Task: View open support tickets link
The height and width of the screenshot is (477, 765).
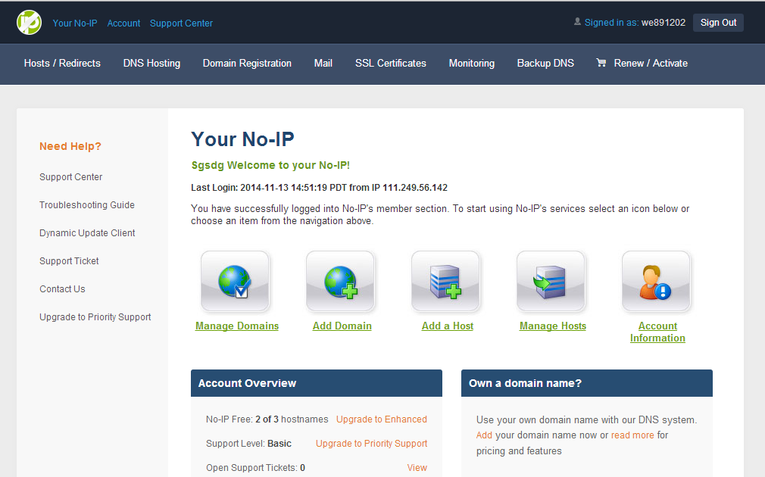Action: point(417,468)
